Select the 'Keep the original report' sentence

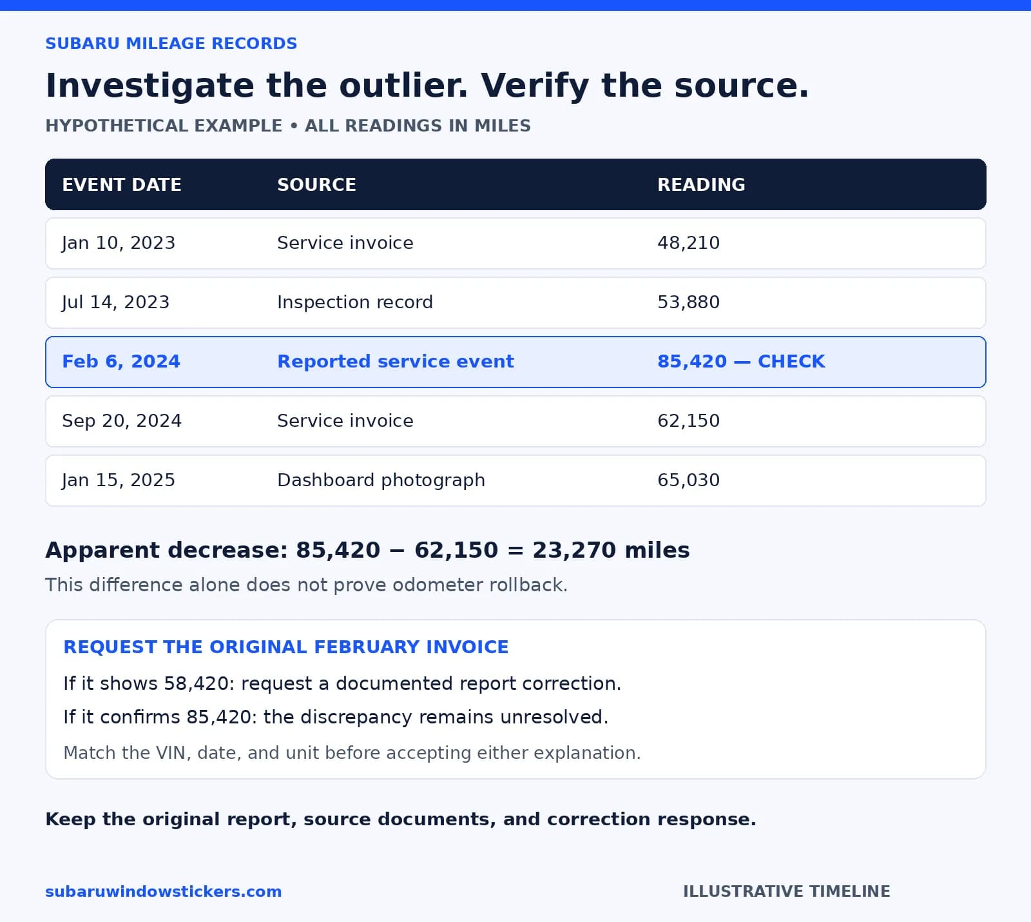[401, 819]
